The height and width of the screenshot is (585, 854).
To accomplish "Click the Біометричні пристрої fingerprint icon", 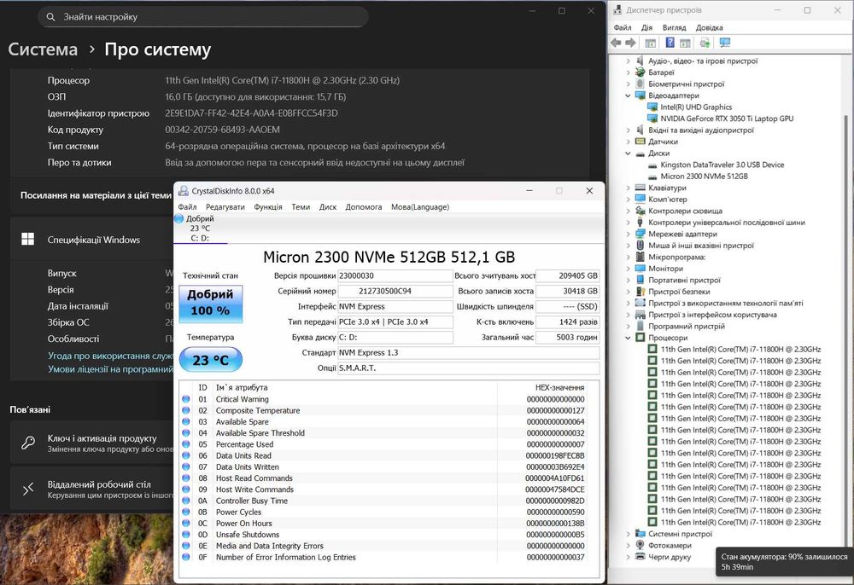I will [x=640, y=84].
